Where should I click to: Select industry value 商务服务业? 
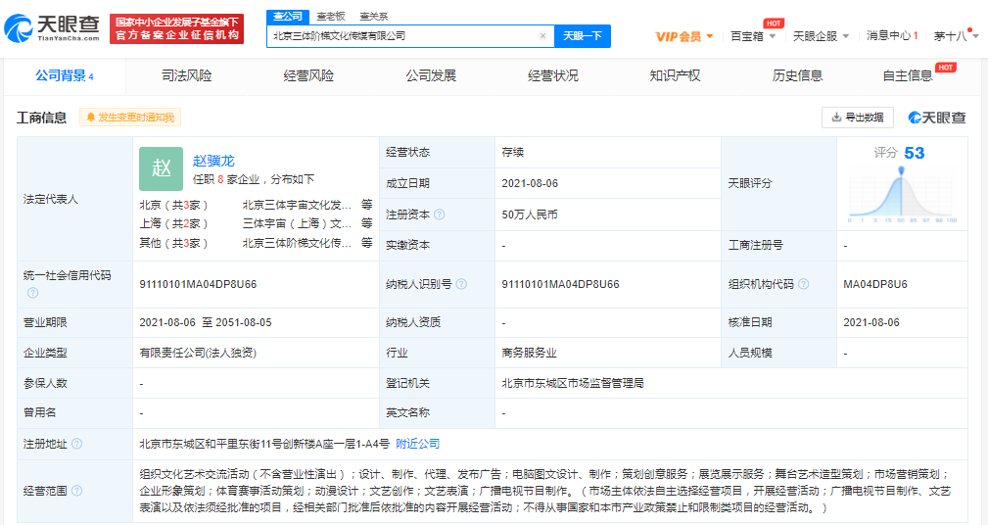click(x=530, y=353)
